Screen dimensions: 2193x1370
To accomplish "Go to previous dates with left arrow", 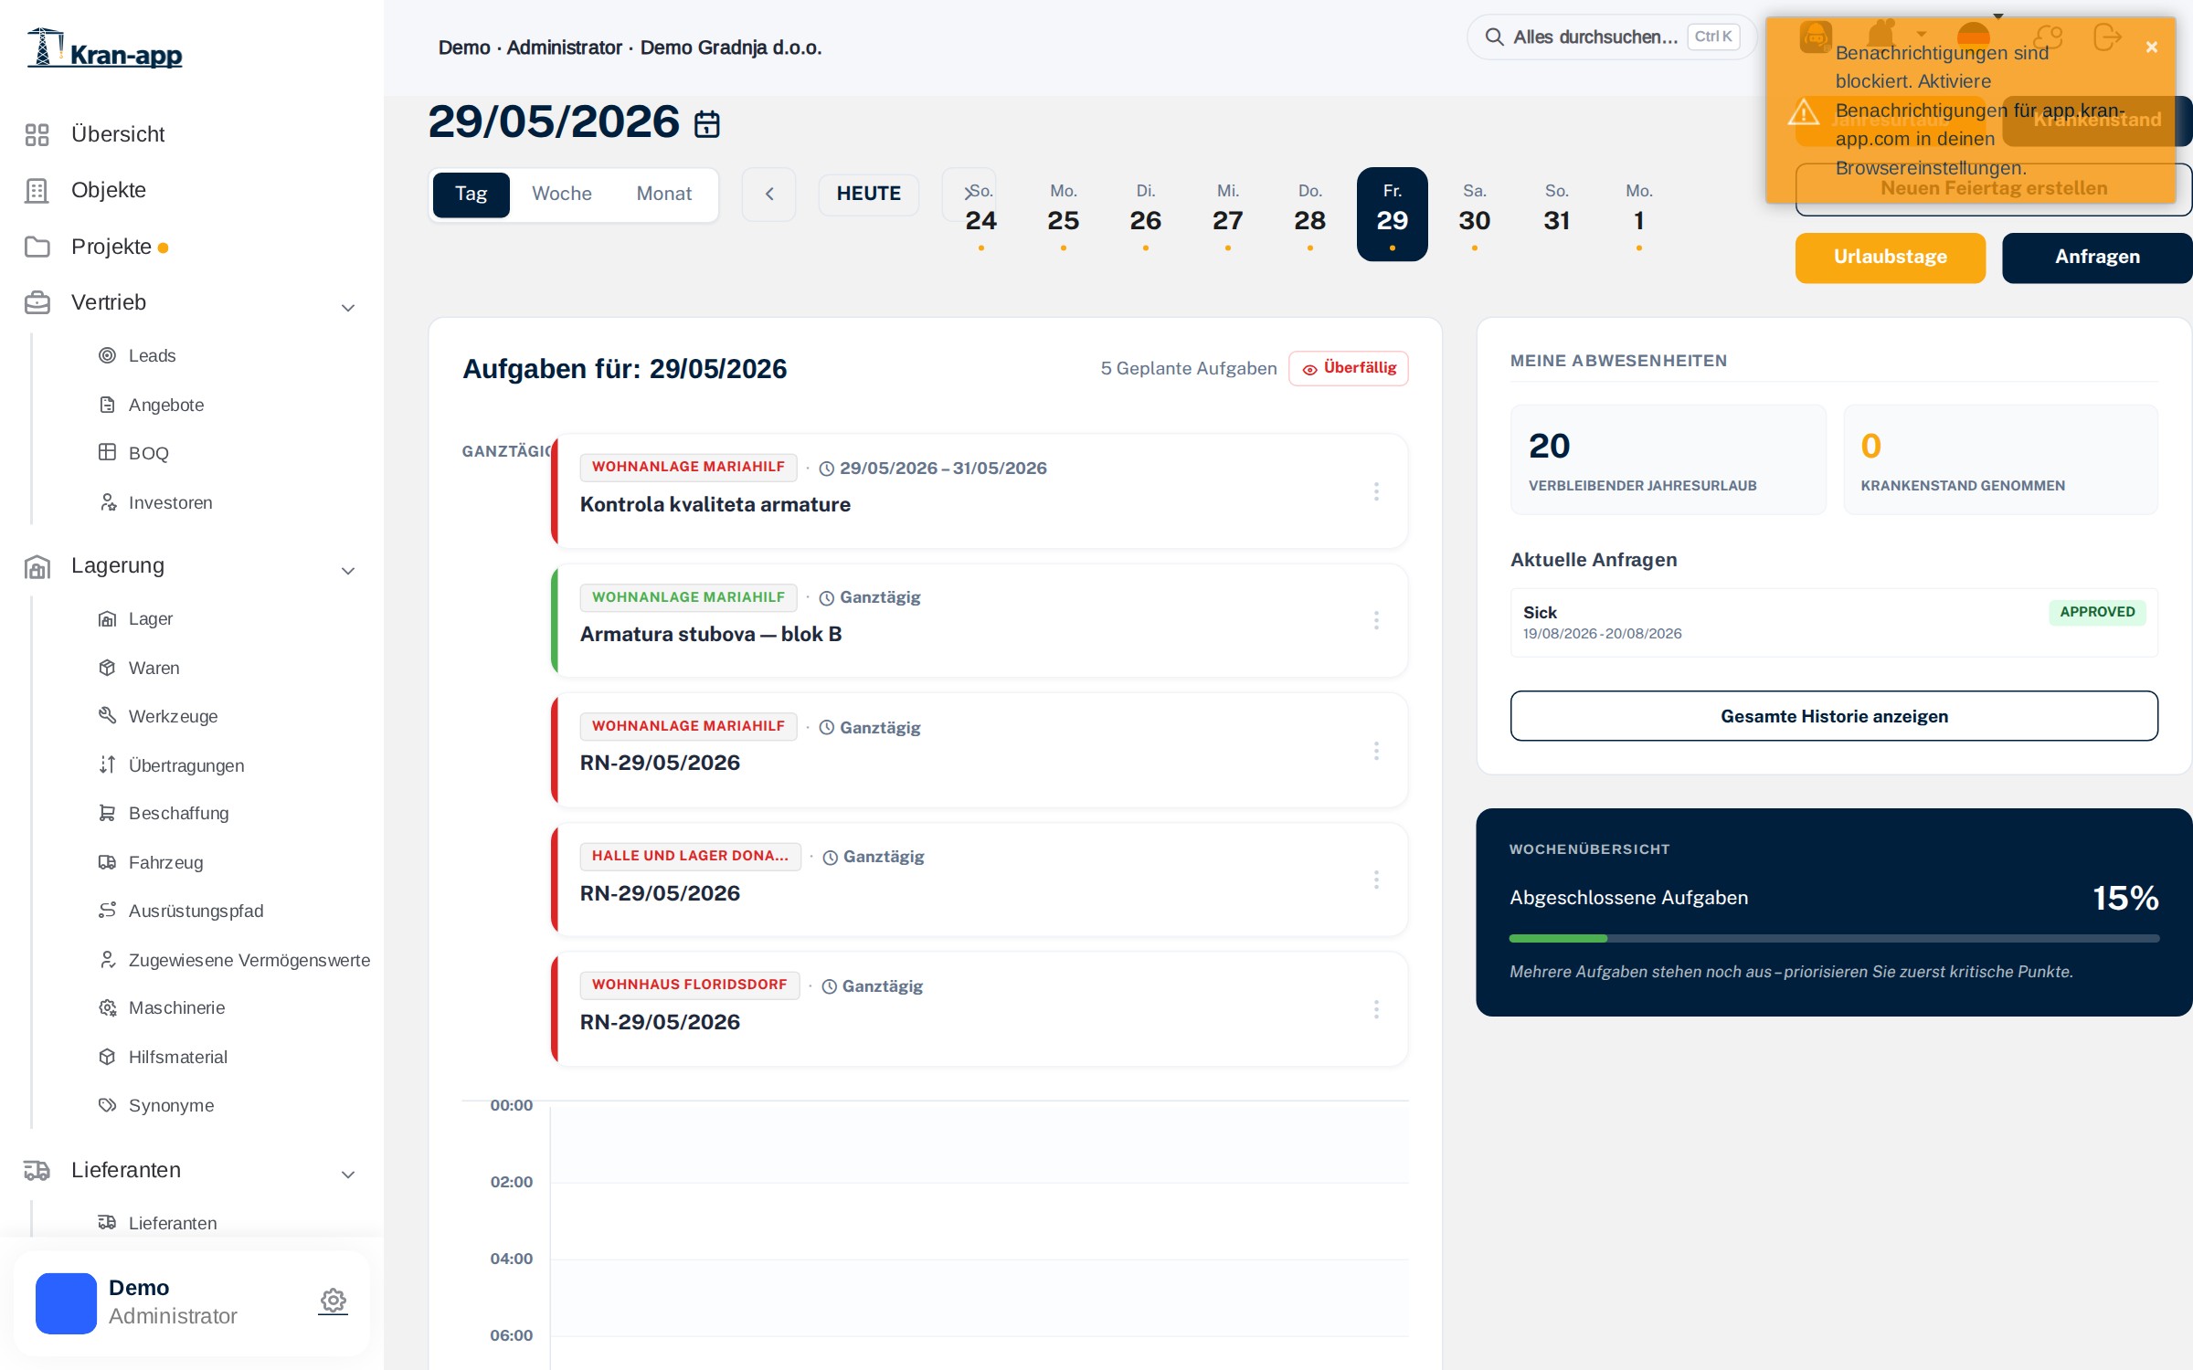I will (769, 194).
